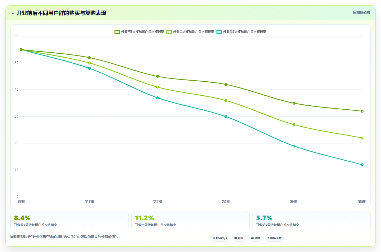
Task: Click dark green 第5期 point at 32
Action: click(362, 111)
